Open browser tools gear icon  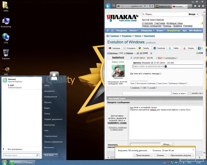[x=203, y=6]
